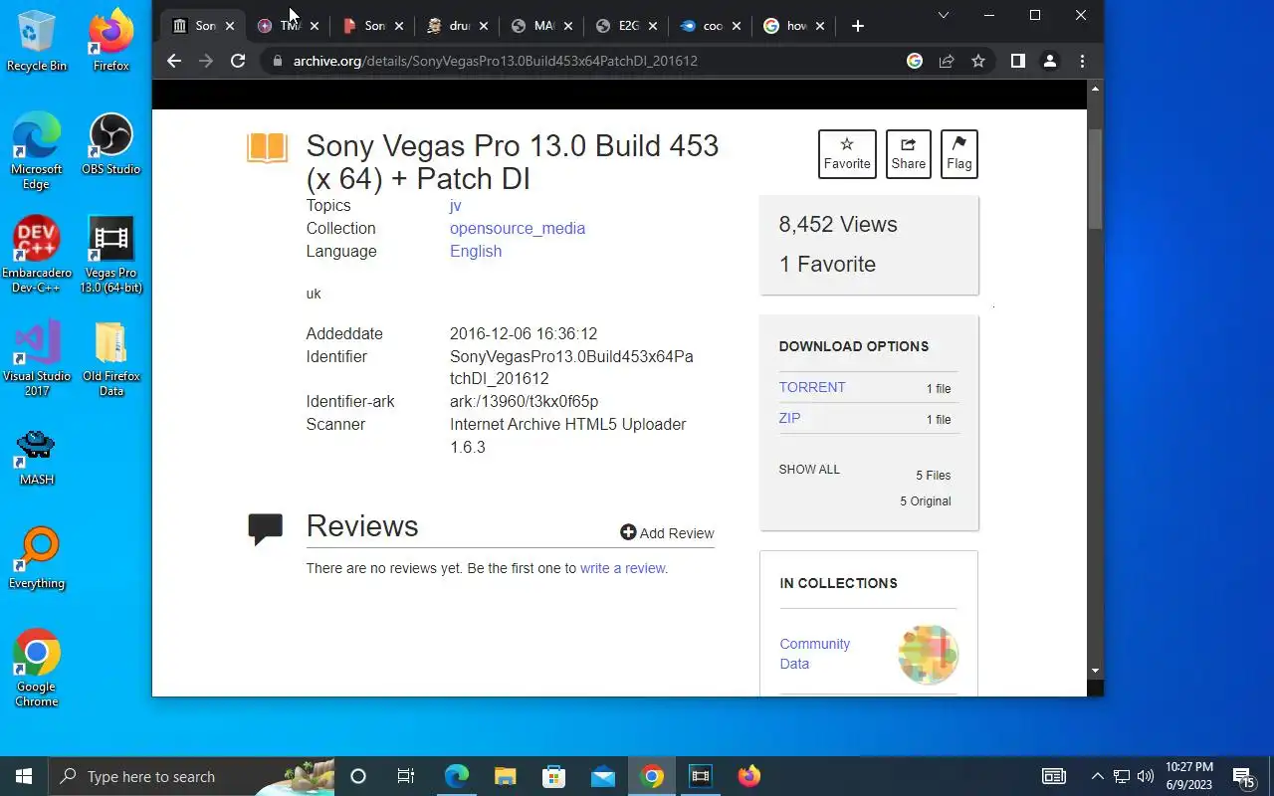
Task: Switch to TM browser tab
Action: [289, 26]
